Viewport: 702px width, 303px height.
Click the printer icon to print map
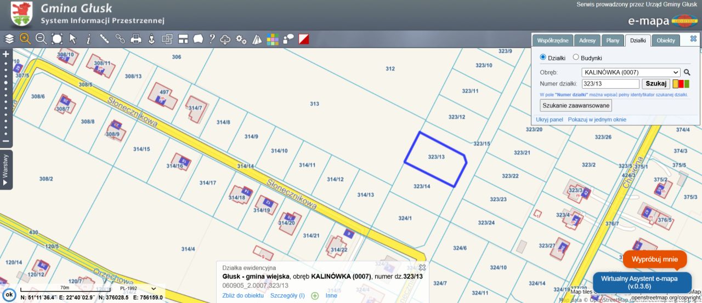click(x=136, y=39)
